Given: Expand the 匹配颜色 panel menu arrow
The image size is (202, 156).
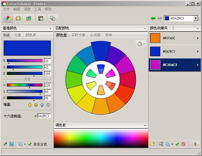Looking at the screenshot, I should pos(145,28).
